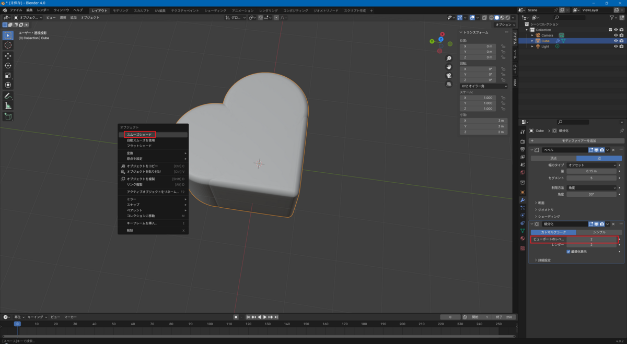Toggle X position lock icon
This screenshot has height=344, width=627.
pyautogui.click(x=503, y=46)
